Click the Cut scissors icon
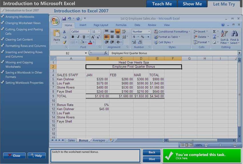 pyautogui.click(x=64, y=32)
